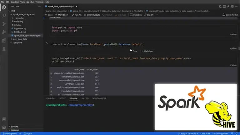Open the Selection menu

[x=15, y=2]
